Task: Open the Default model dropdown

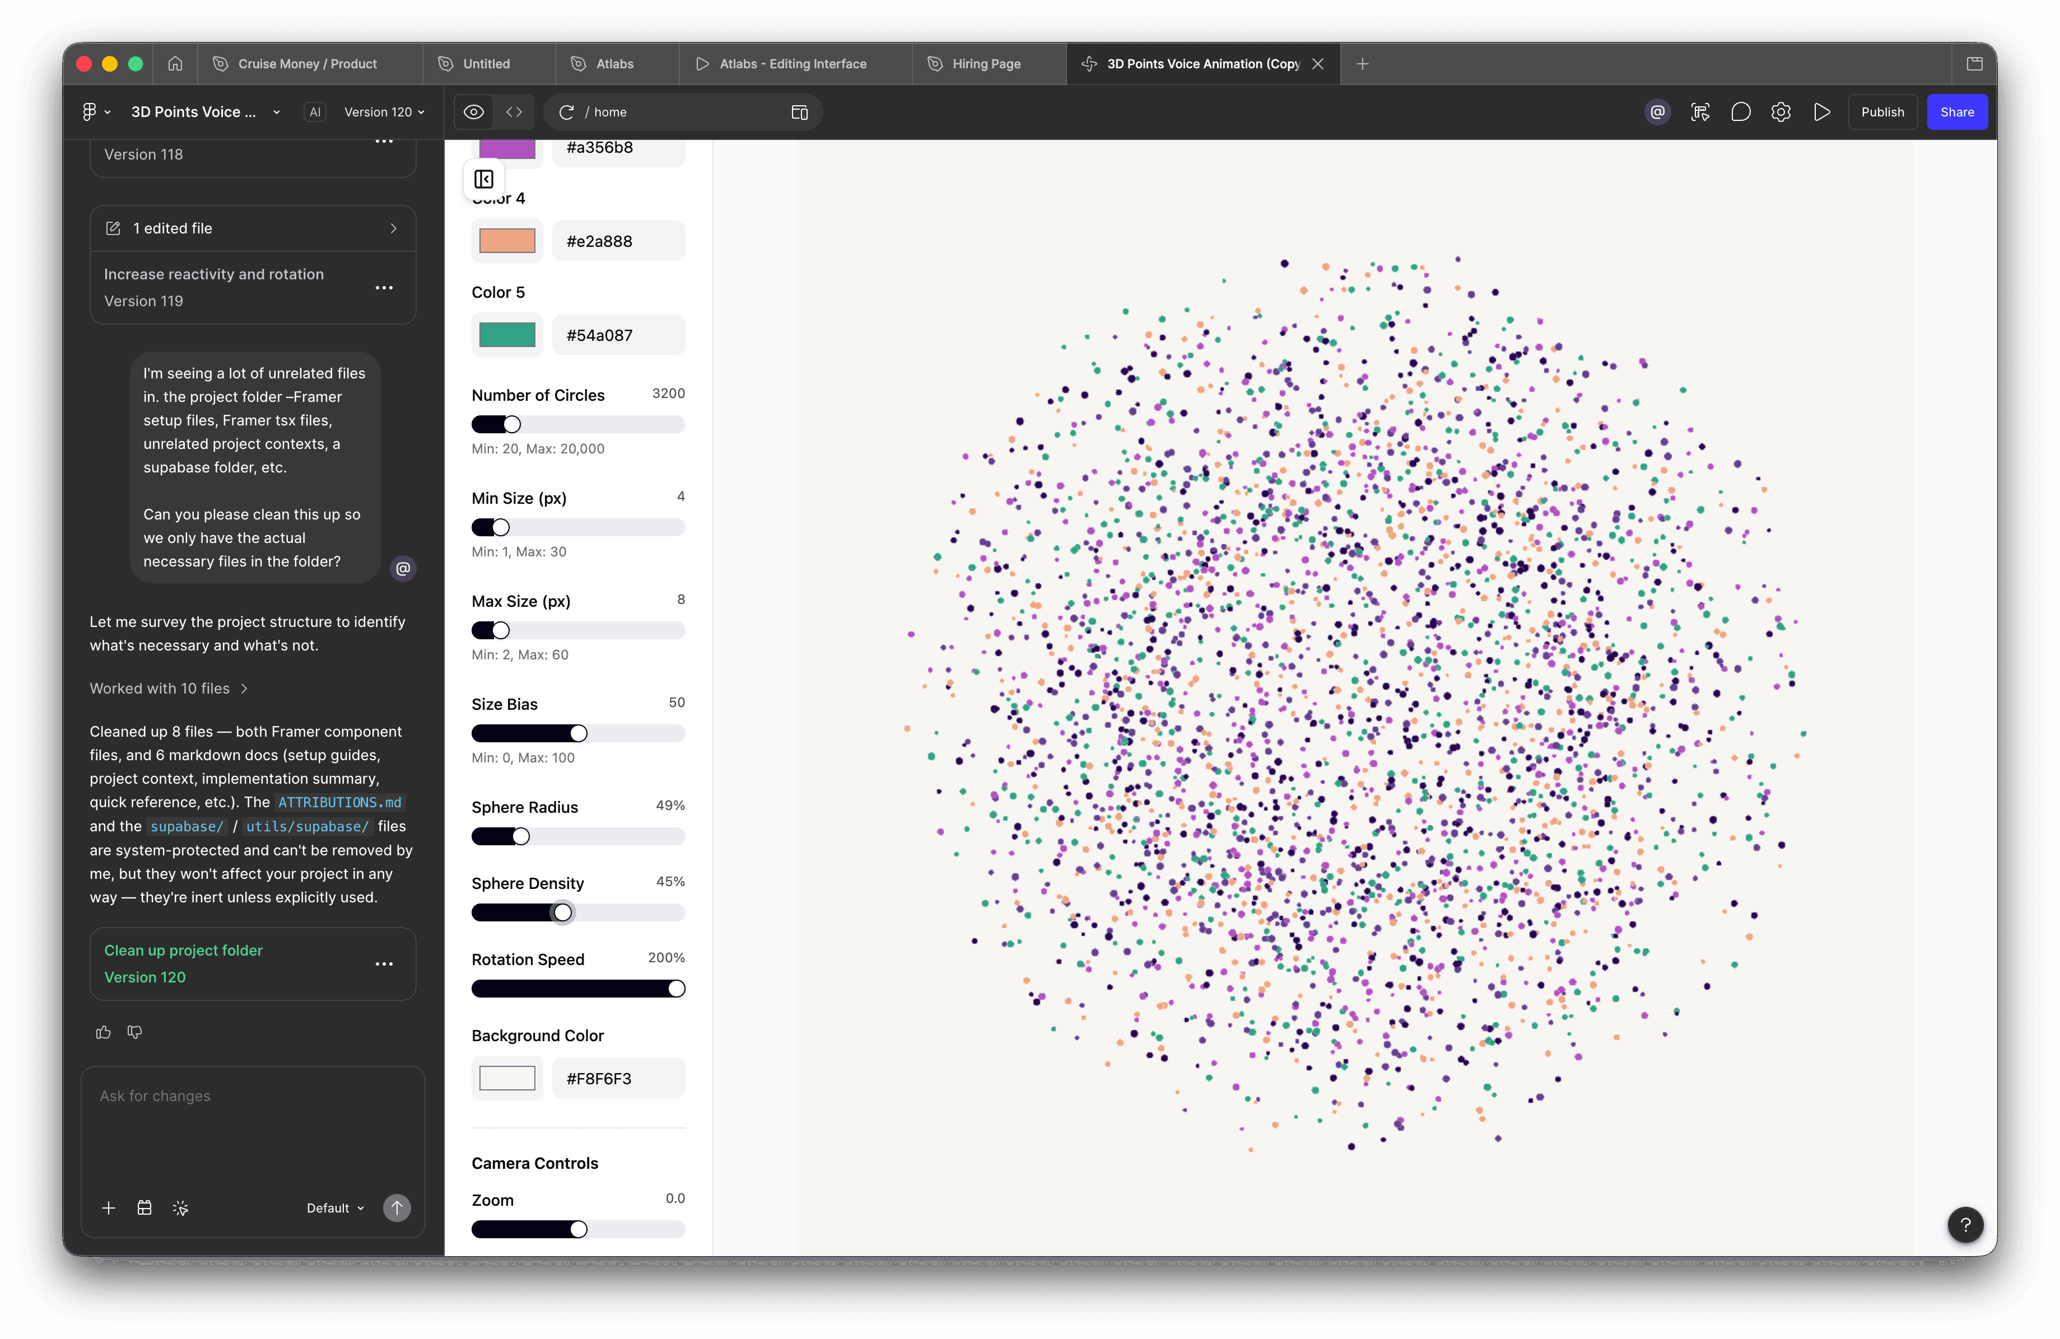Action: coord(335,1207)
